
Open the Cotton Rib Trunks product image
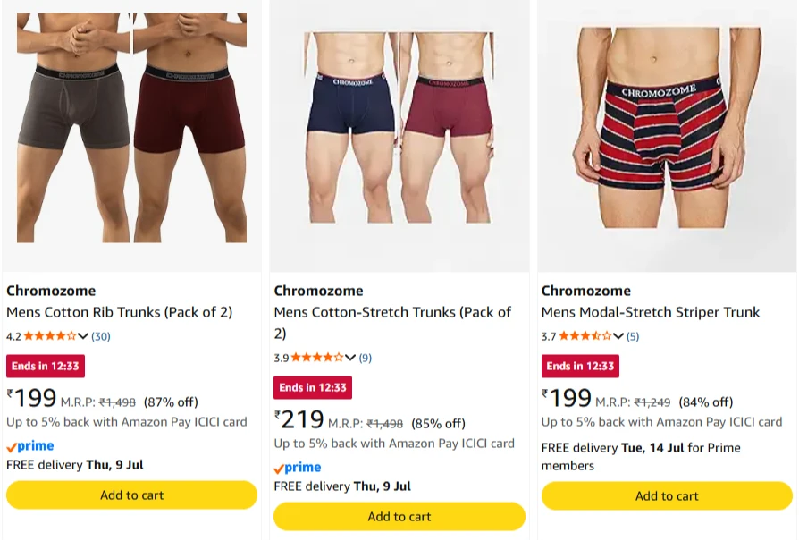(131, 128)
